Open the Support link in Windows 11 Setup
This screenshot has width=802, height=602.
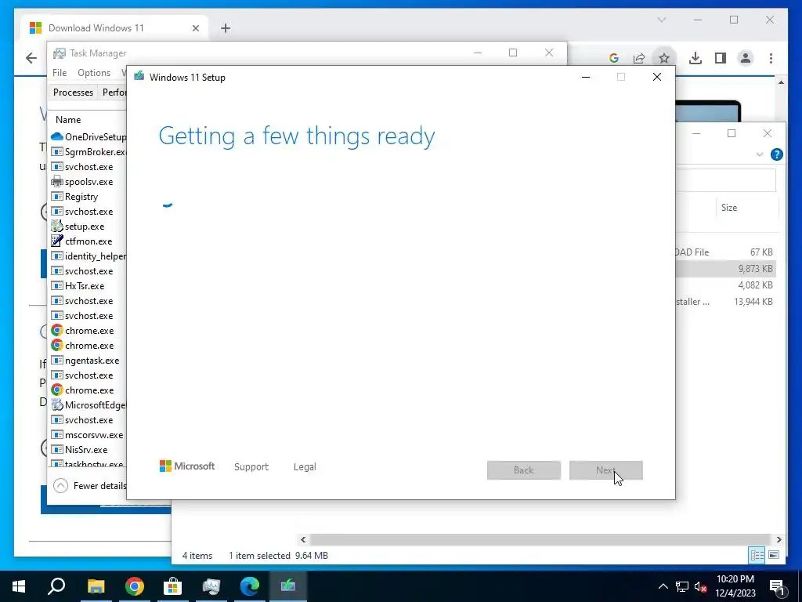click(x=251, y=467)
